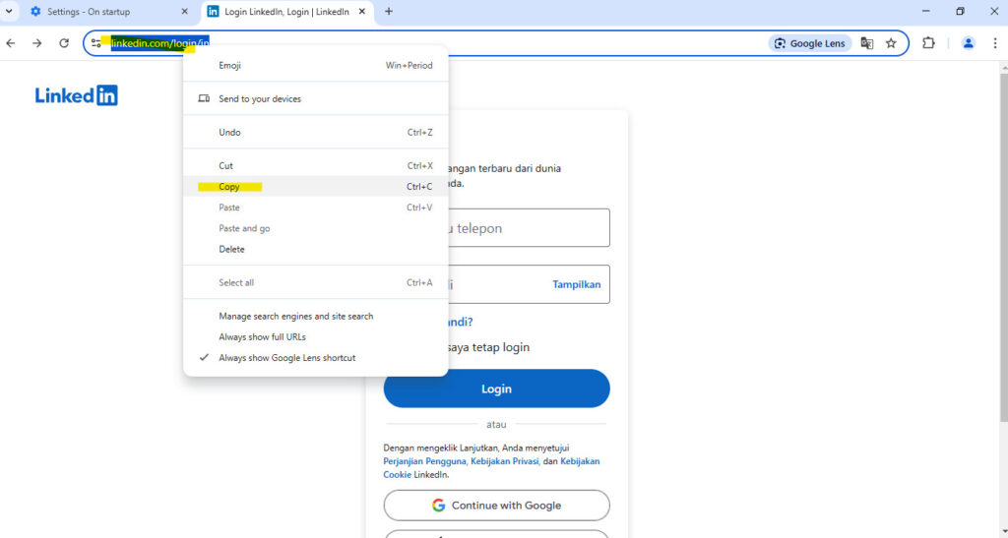Choose Emoji in the context menu

(229, 66)
